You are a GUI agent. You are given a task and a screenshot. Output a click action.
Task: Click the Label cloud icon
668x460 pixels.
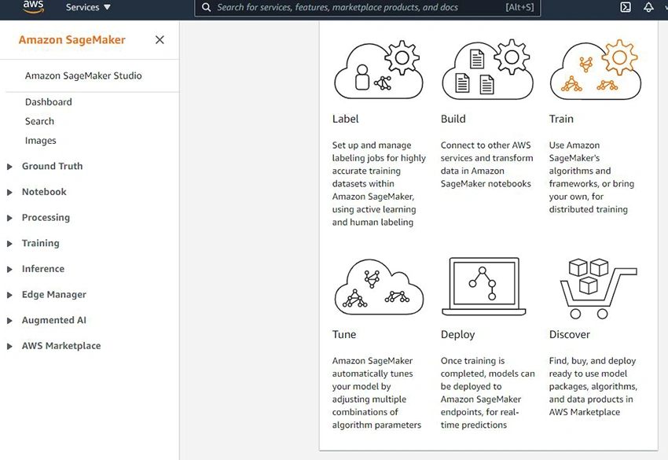click(379, 69)
